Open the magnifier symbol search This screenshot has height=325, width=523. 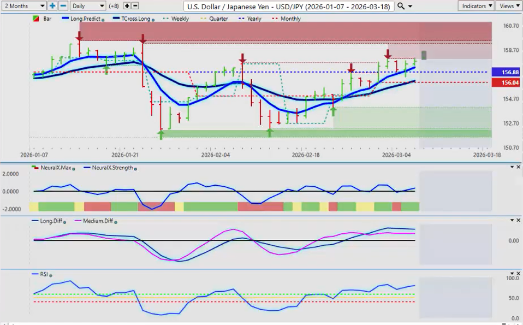[401, 5]
